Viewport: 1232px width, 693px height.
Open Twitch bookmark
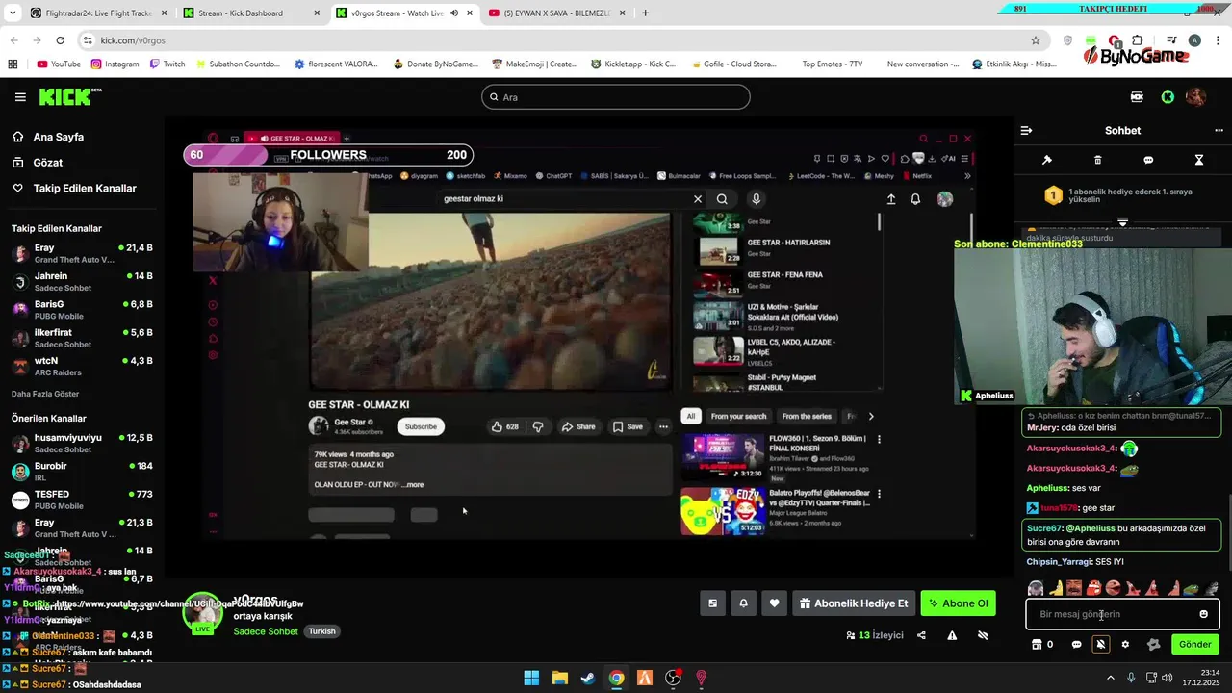coord(167,64)
